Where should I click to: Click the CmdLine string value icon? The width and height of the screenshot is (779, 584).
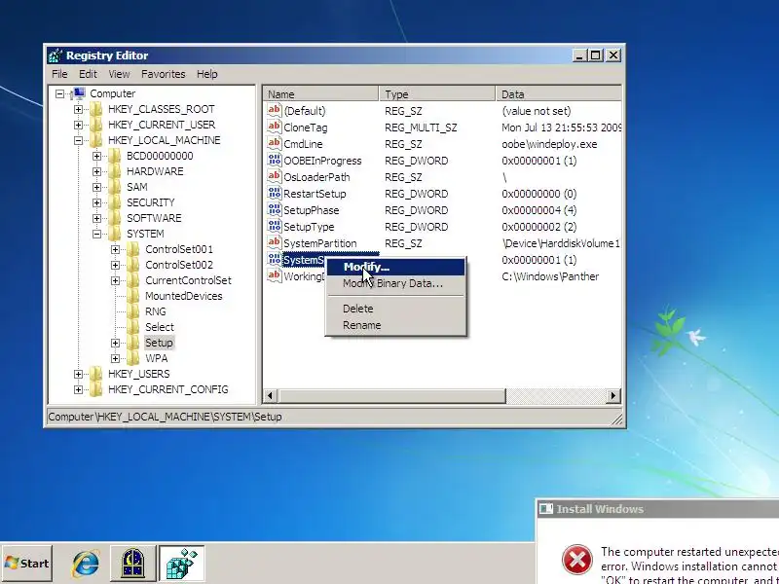pos(275,143)
